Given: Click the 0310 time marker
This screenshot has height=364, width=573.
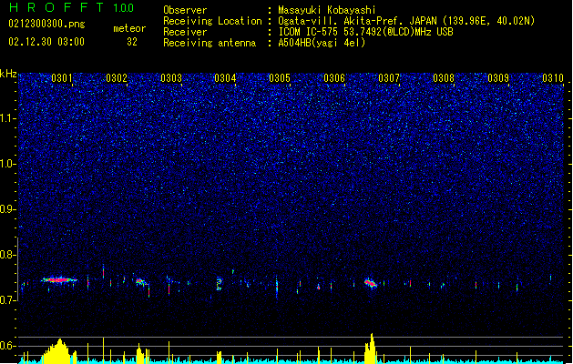Looking at the screenshot, I should click(x=553, y=77).
